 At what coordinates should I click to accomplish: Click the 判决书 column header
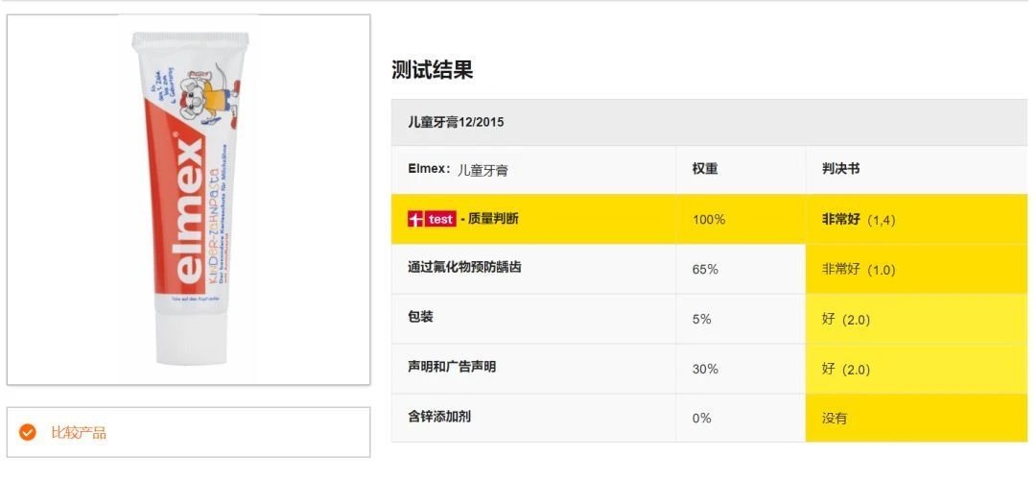[840, 169]
